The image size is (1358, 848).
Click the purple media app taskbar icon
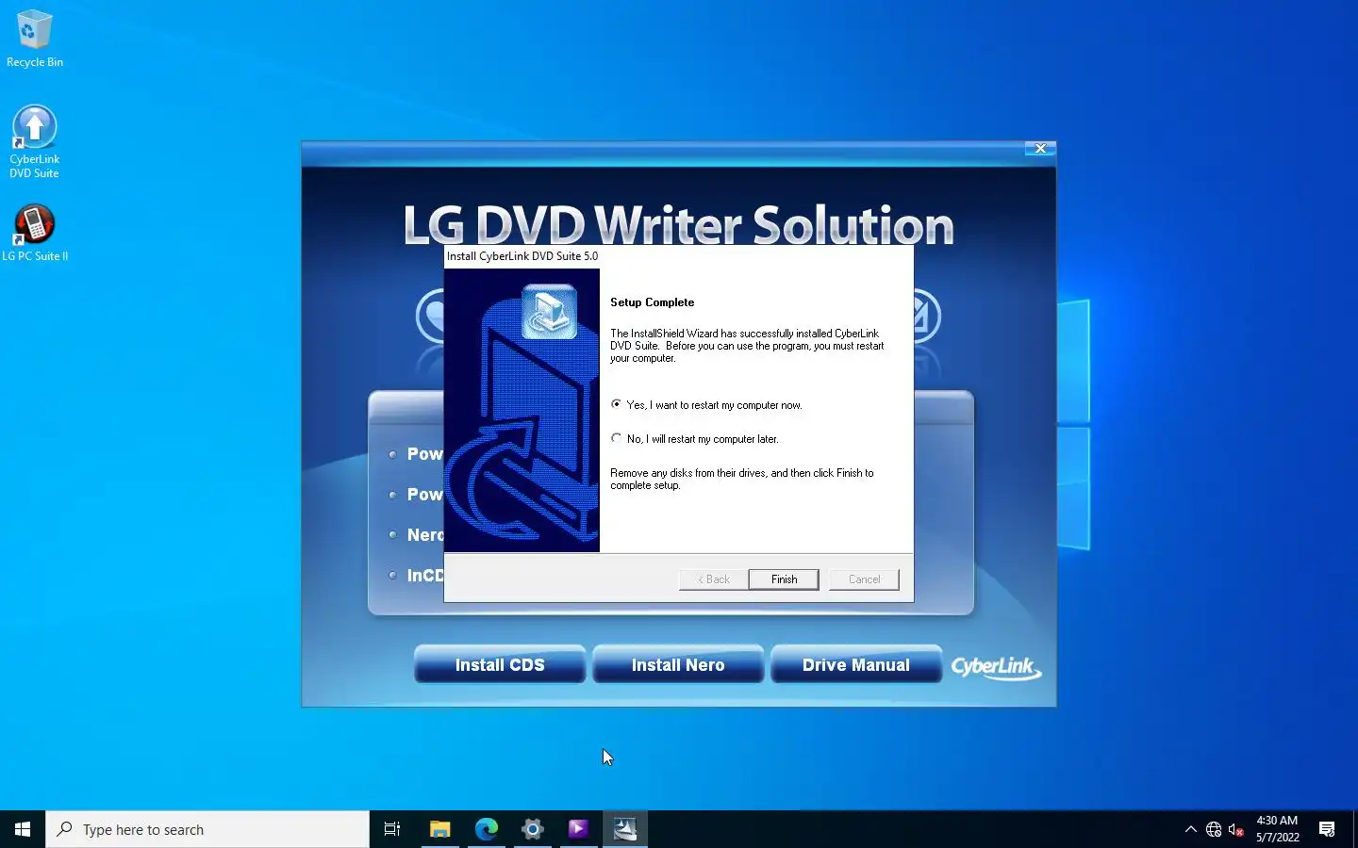[x=578, y=829]
